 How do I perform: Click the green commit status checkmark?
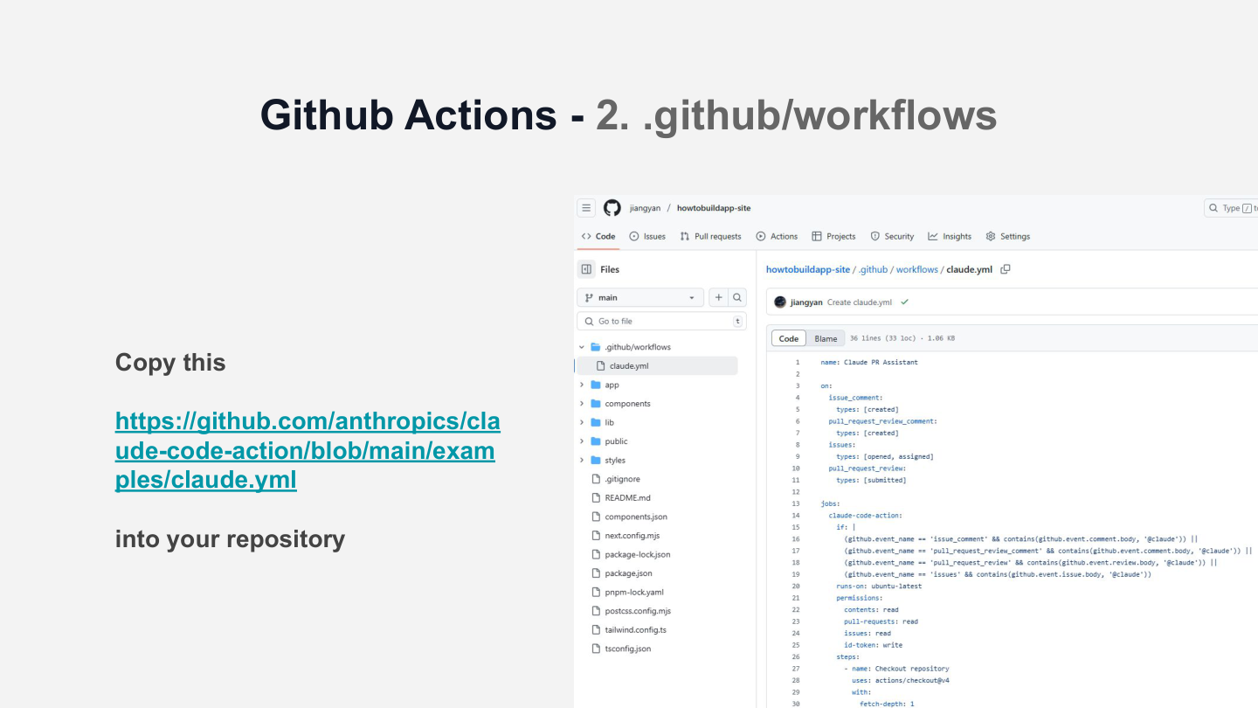click(x=904, y=302)
